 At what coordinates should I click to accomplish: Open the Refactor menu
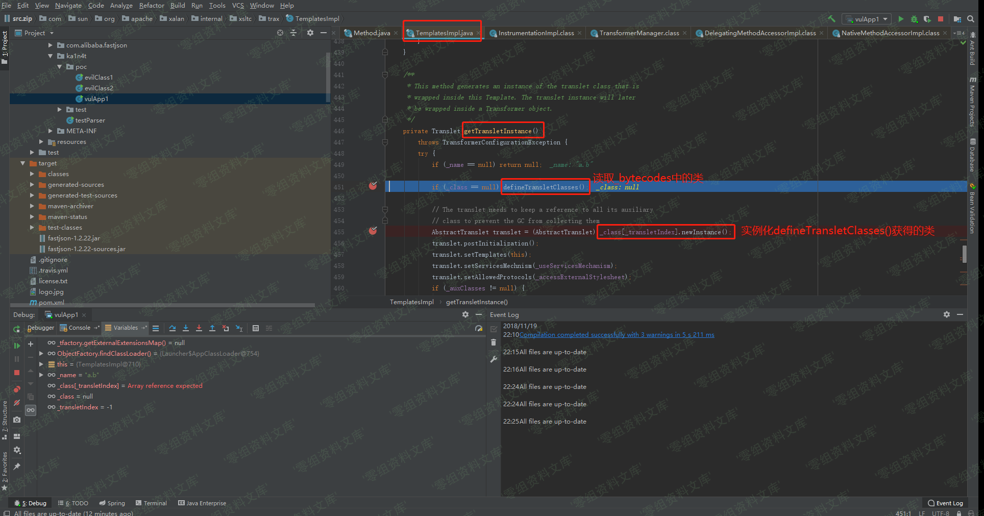(x=152, y=5)
